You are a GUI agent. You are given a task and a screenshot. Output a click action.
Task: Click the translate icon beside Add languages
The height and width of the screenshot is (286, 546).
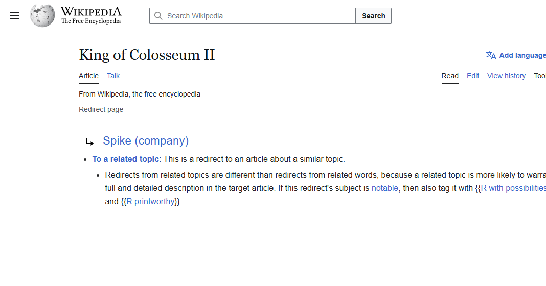[x=491, y=55]
